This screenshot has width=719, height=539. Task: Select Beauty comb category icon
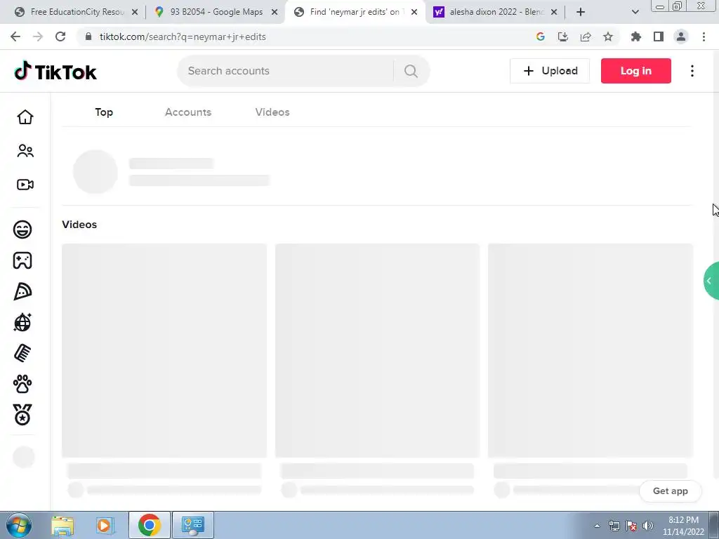click(x=22, y=353)
